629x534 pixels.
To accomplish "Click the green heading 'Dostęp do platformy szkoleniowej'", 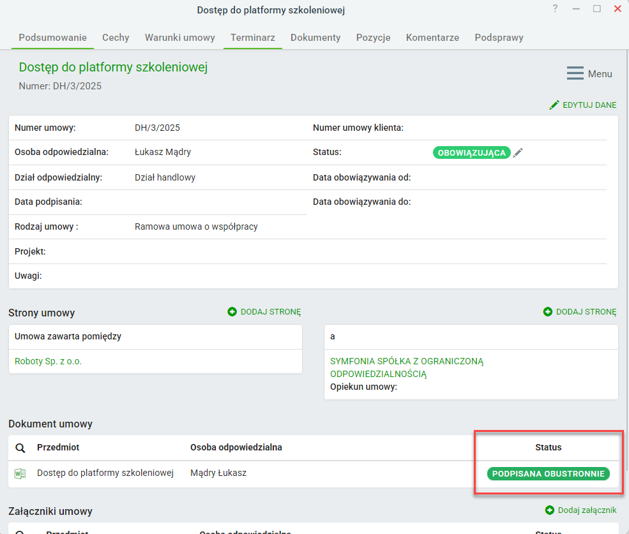I will (x=113, y=68).
